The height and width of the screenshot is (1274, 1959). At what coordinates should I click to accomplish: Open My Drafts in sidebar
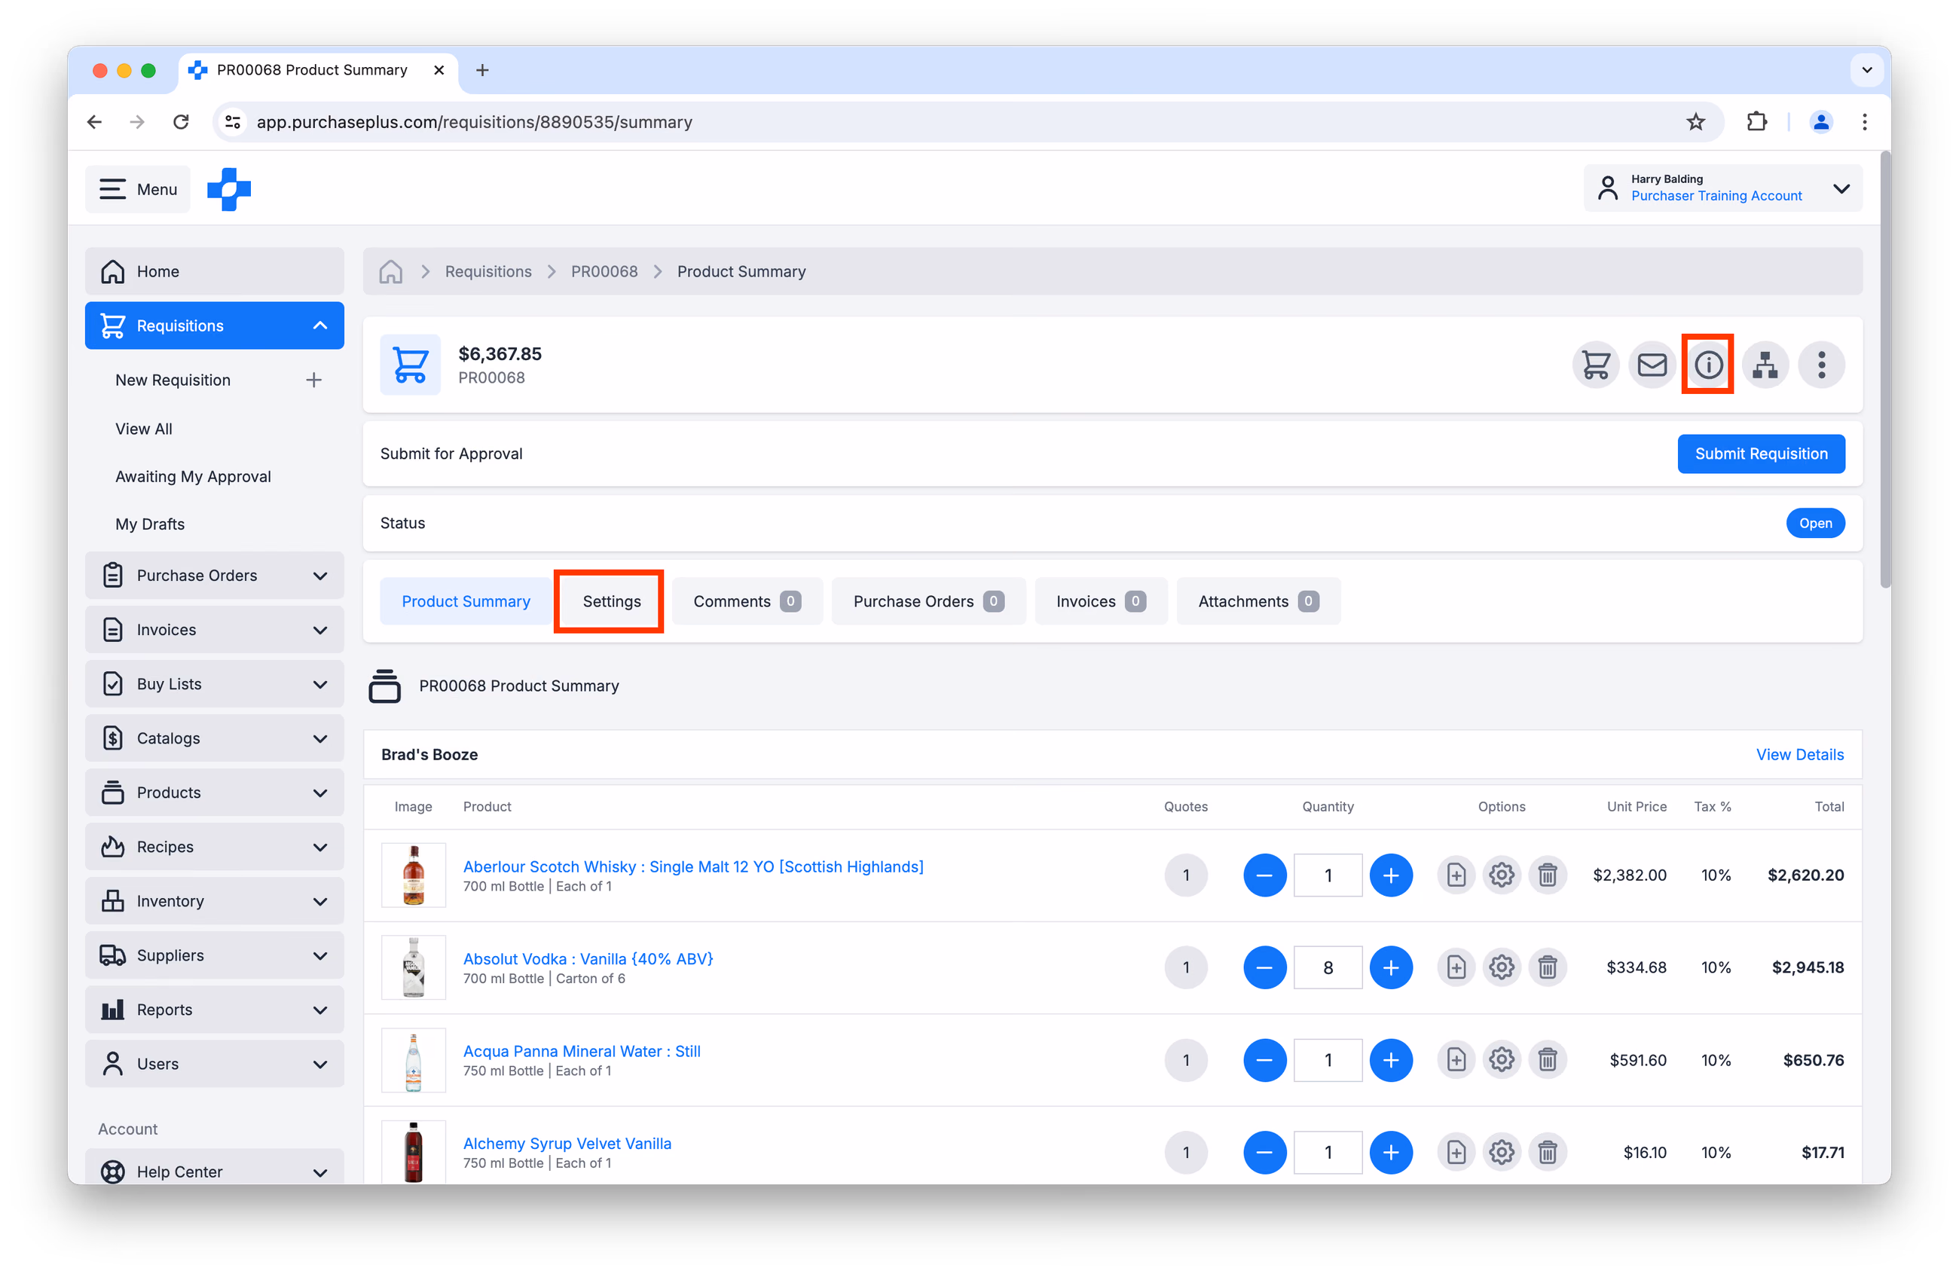tap(150, 524)
